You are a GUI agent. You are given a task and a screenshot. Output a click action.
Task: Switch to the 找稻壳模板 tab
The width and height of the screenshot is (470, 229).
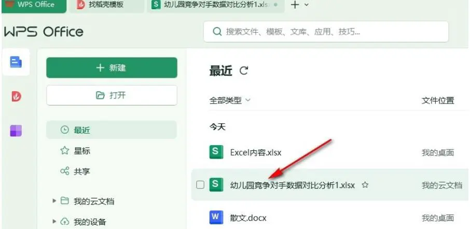tap(107, 5)
